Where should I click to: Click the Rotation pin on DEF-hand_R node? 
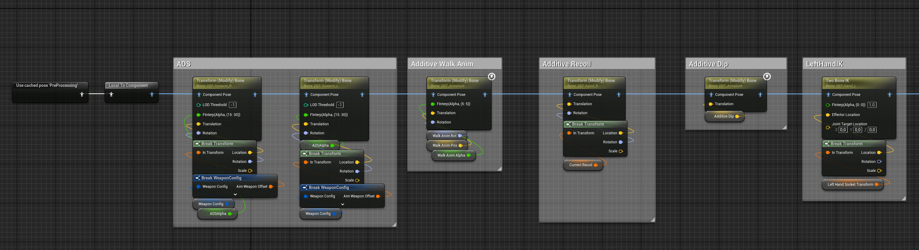pos(569,113)
